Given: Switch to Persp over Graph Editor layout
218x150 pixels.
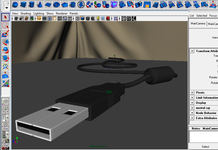Looking at the screenshot, I should tap(5, 126).
